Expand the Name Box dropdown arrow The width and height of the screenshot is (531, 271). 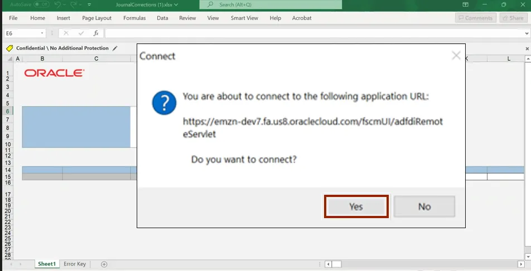(x=42, y=33)
